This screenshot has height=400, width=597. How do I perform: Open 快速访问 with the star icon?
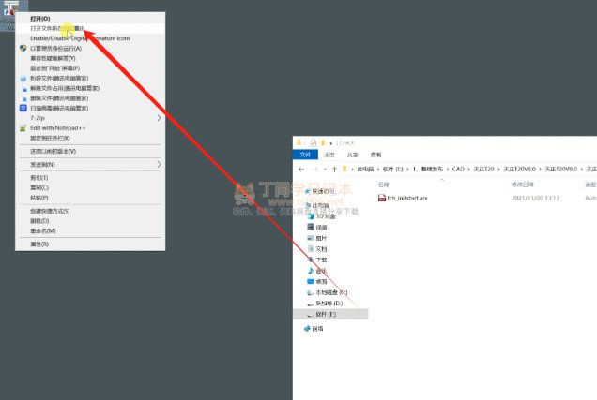click(320, 191)
